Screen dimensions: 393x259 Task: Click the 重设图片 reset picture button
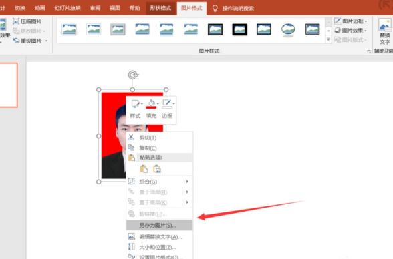[27, 41]
